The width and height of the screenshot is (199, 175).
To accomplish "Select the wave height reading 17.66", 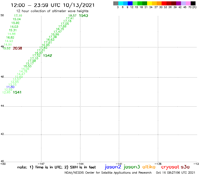I will coord(62,26).
